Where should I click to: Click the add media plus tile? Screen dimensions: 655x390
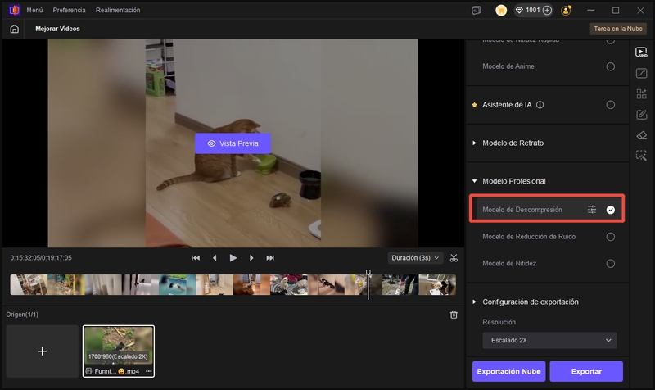(x=43, y=351)
